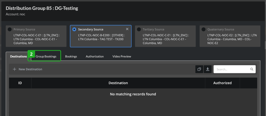Open the Video Preview tab

coord(122,56)
